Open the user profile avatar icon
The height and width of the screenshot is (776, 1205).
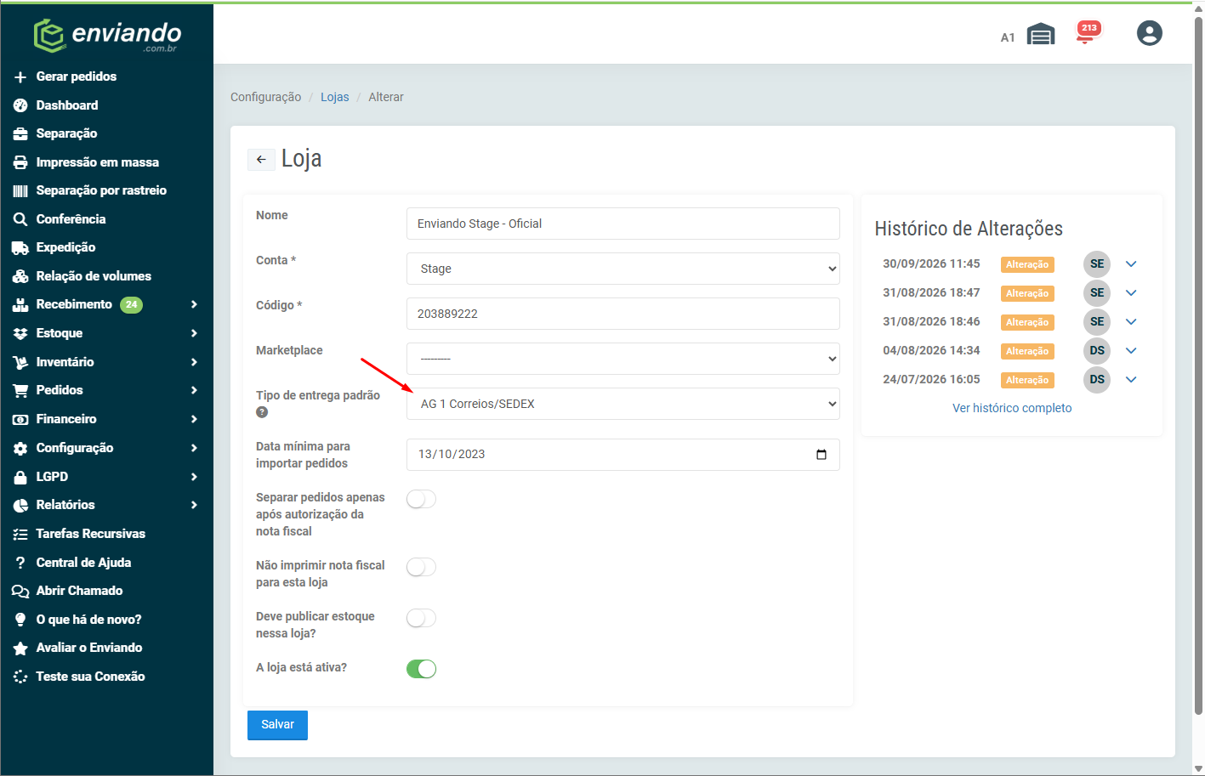[x=1149, y=33]
